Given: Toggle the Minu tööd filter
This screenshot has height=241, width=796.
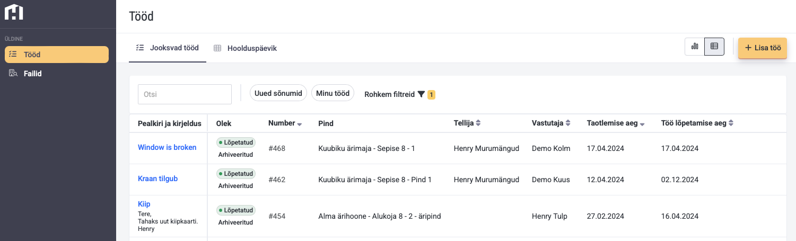Looking at the screenshot, I should pos(333,93).
